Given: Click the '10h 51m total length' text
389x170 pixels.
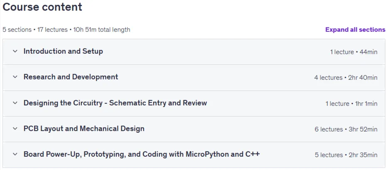Looking at the screenshot, I should pyautogui.click(x=102, y=30).
